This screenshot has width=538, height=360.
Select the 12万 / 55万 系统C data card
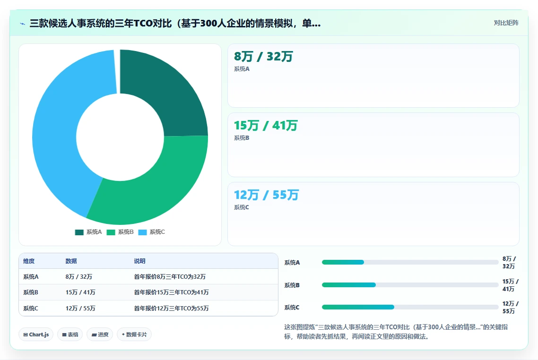373,214
